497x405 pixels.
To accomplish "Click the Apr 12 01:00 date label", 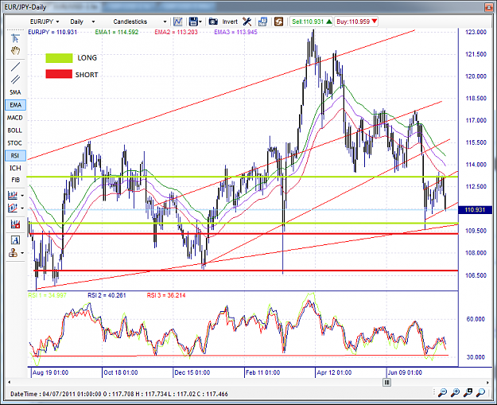I will [334, 372].
